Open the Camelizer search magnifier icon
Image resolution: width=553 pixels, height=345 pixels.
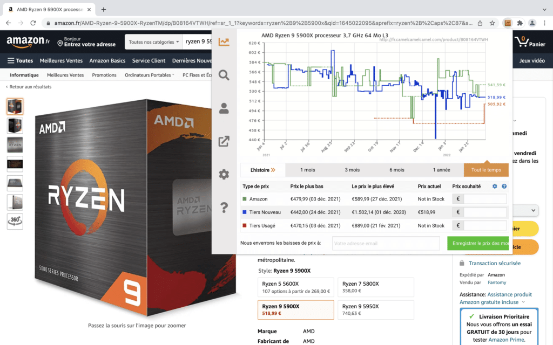[224, 75]
